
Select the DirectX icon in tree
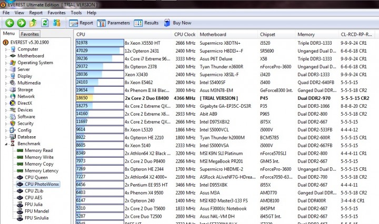pyautogui.click(x=13, y=103)
